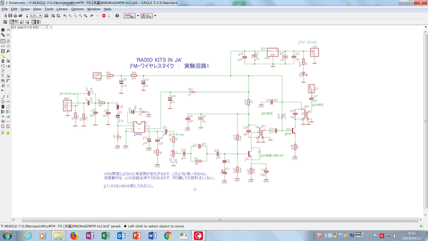The height and width of the screenshot is (241, 428).
Task: Click the Save icon in toolbar
Action: (x=10, y=16)
